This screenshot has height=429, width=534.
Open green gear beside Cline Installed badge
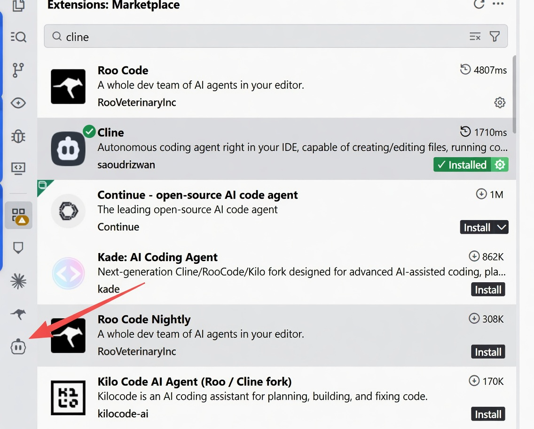click(500, 165)
